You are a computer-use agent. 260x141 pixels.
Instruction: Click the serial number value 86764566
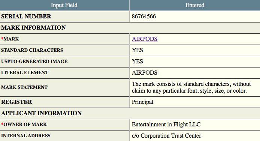point(144,16)
